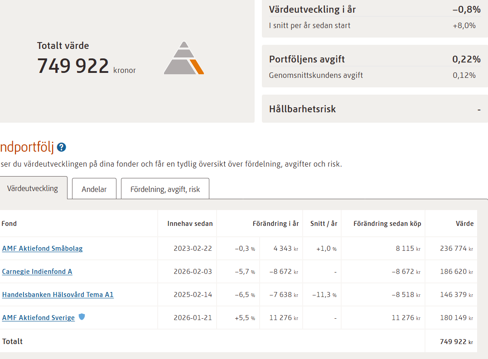Switch to the Värdeutveckling tab
The image size is (488, 359).
[x=33, y=188]
